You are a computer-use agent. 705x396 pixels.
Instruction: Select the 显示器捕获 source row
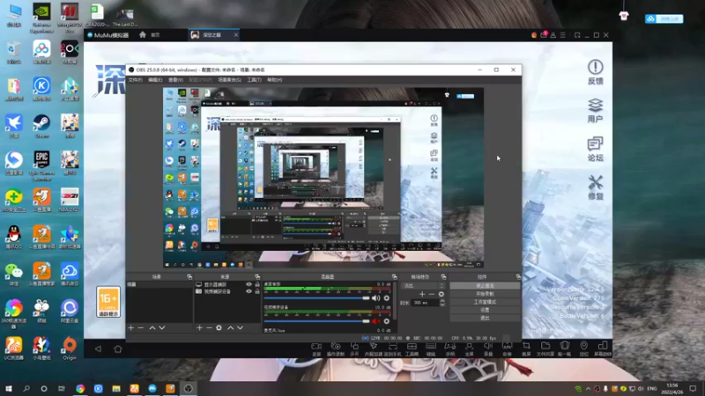(227, 284)
